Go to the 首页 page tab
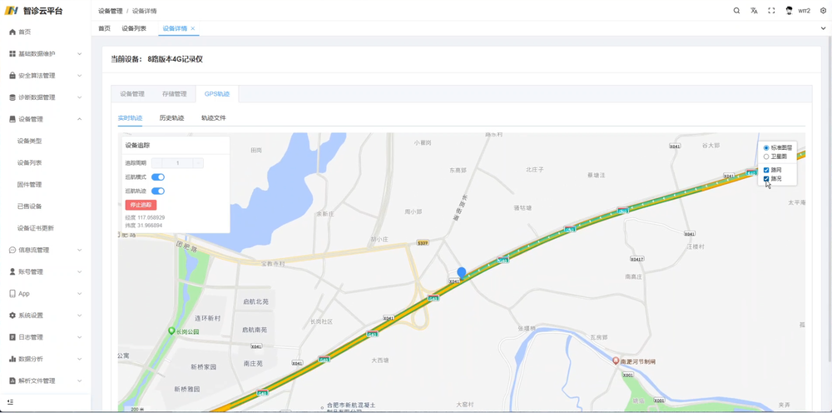The width and height of the screenshot is (832, 413). pos(105,28)
